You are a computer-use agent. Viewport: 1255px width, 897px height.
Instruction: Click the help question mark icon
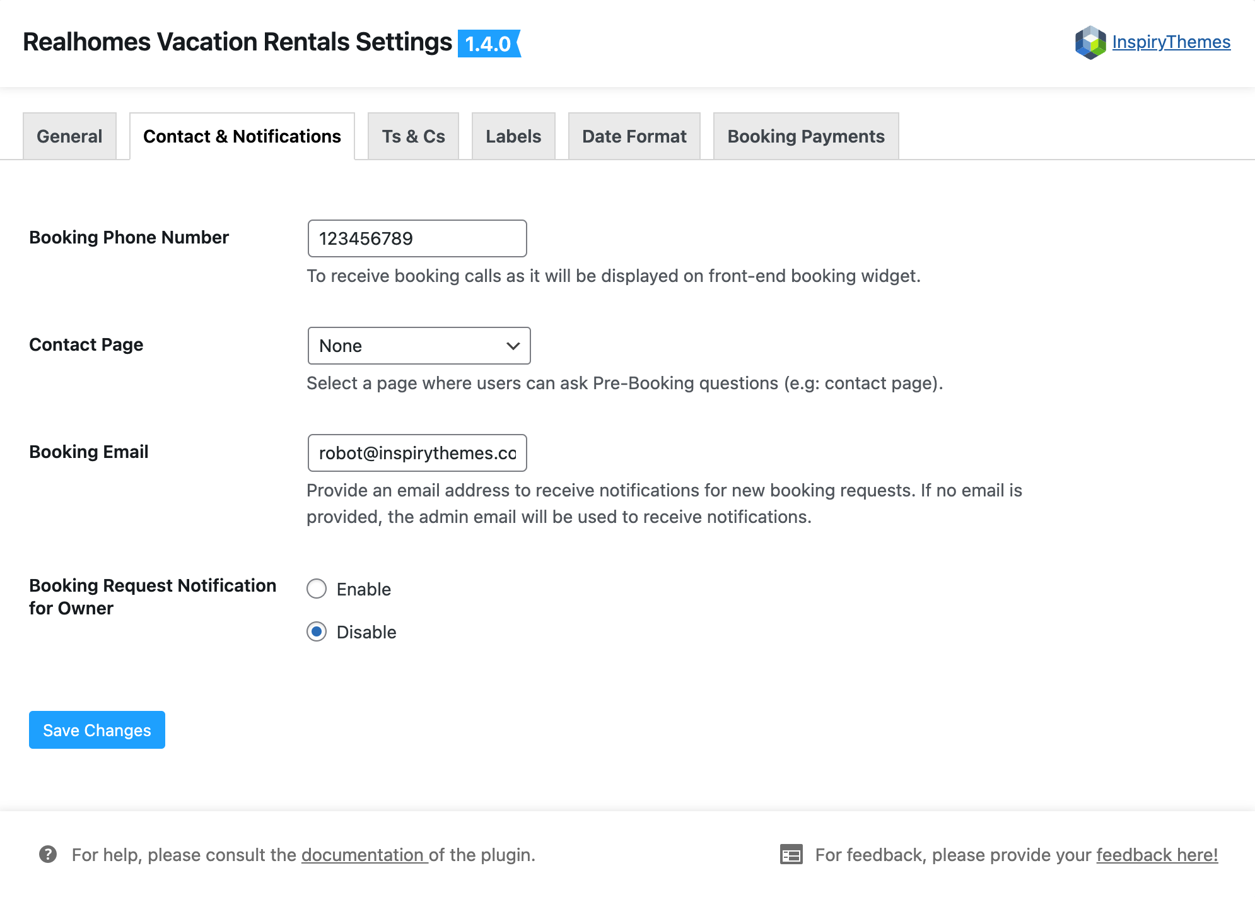click(x=48, y=854)
